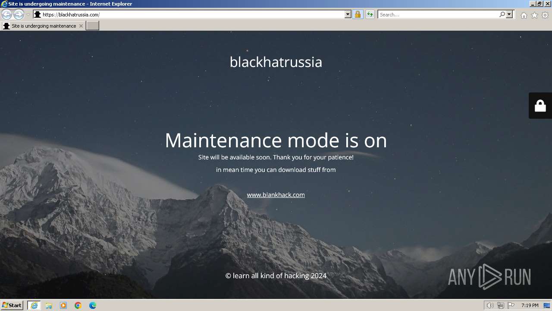The image size is (552, 311).
Task: Expand the search provider dropdown
Action: click(x=509, y=14)
